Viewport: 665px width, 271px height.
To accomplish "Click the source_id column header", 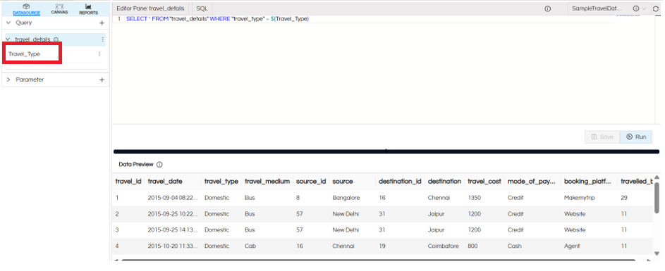I will coord(311,181).
